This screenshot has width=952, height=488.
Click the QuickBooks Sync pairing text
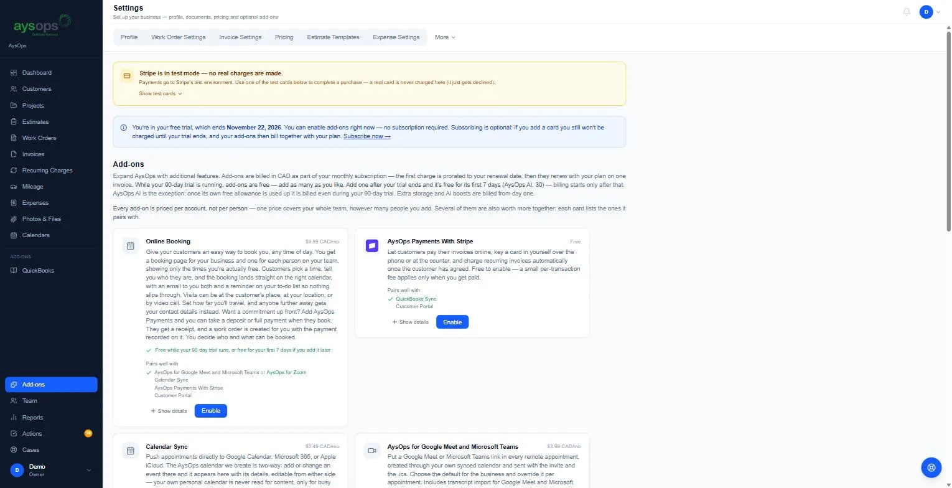416,299
